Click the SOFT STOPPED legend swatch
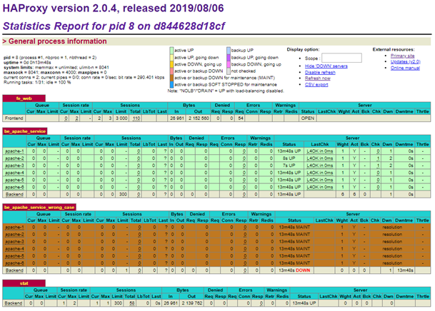The image size is (435, 311). (171, 84)
